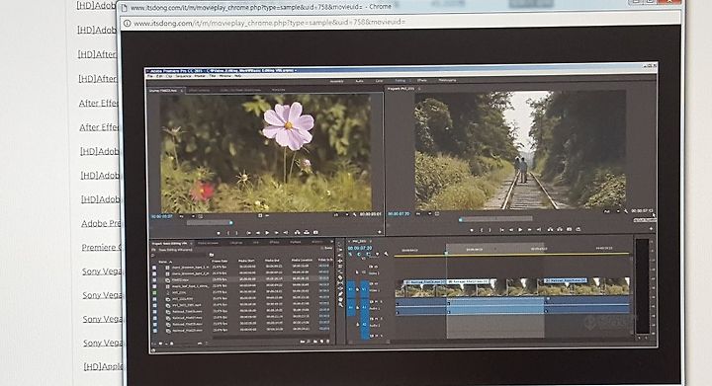Toggle A1 source patch in timeline

(350, 307)
